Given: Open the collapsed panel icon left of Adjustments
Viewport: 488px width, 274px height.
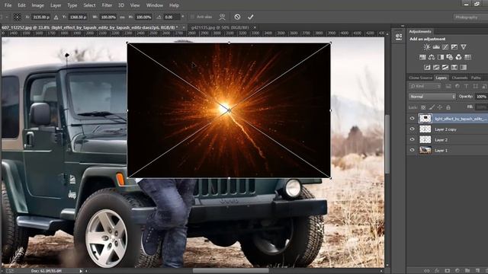Looking at the screenshot, I should point(399,37).
